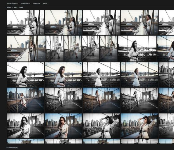Open second-row black-and-white close-up in trench coat

pos(137,48)
